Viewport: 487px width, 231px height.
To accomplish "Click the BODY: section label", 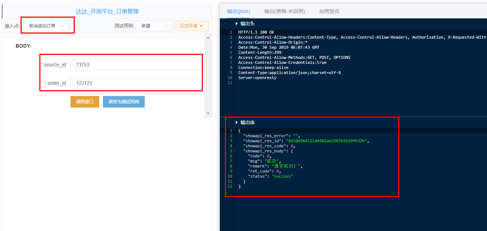I will pos(23,46).
